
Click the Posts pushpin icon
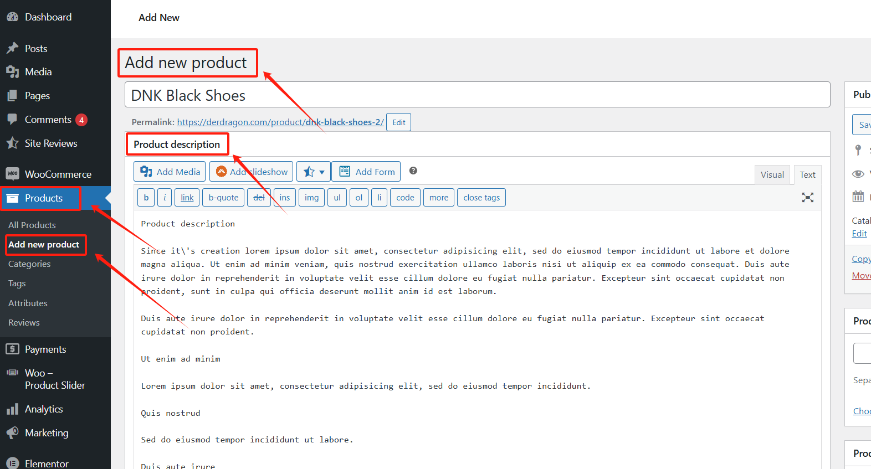(12, 49)
